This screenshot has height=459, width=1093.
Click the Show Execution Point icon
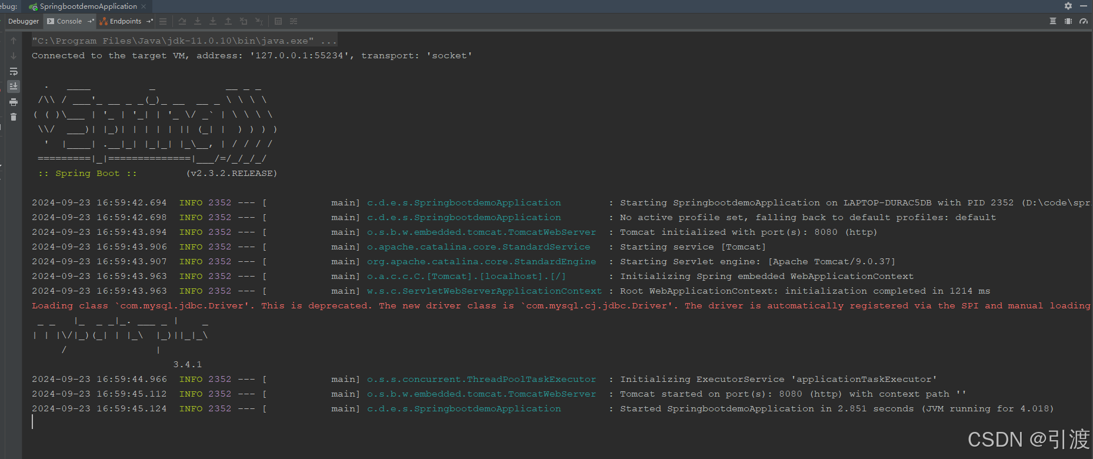pos(163,21)
